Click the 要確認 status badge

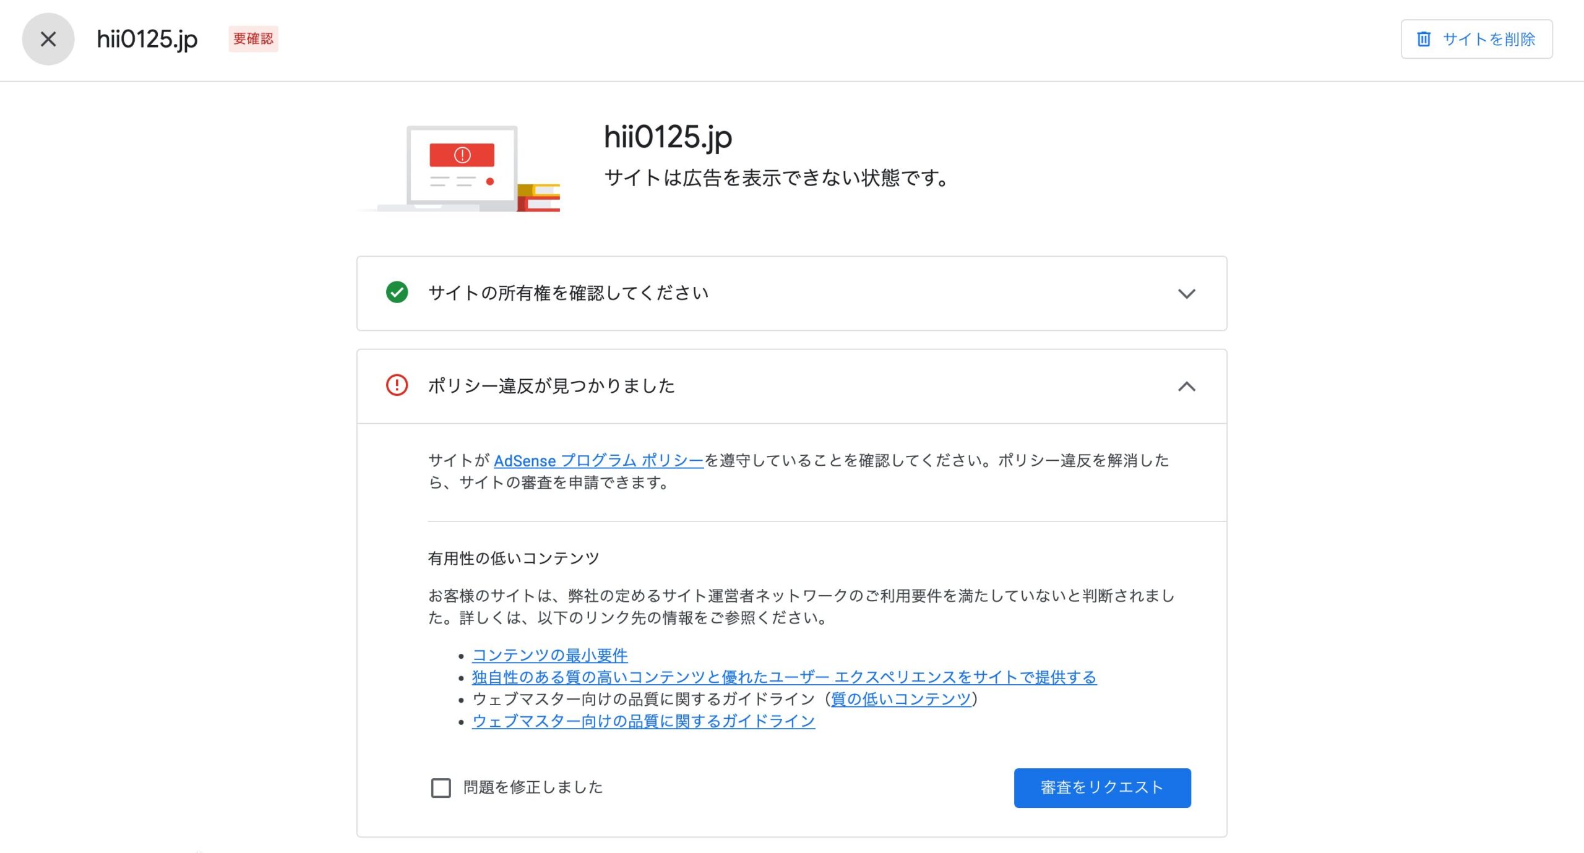(x=253, y=39)
